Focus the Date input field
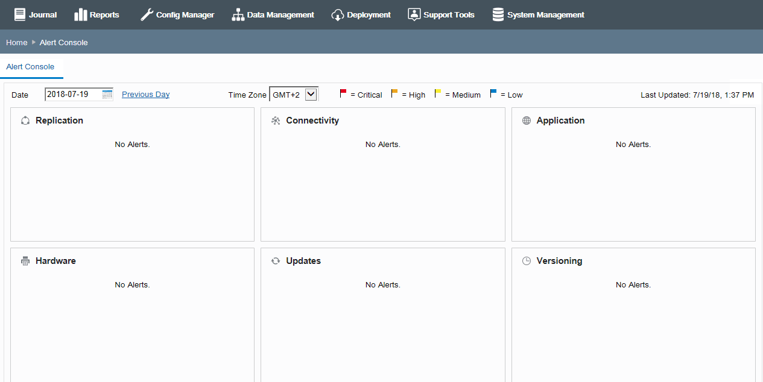The width and height of the screenshot is (763, 382). coord(74,94)
